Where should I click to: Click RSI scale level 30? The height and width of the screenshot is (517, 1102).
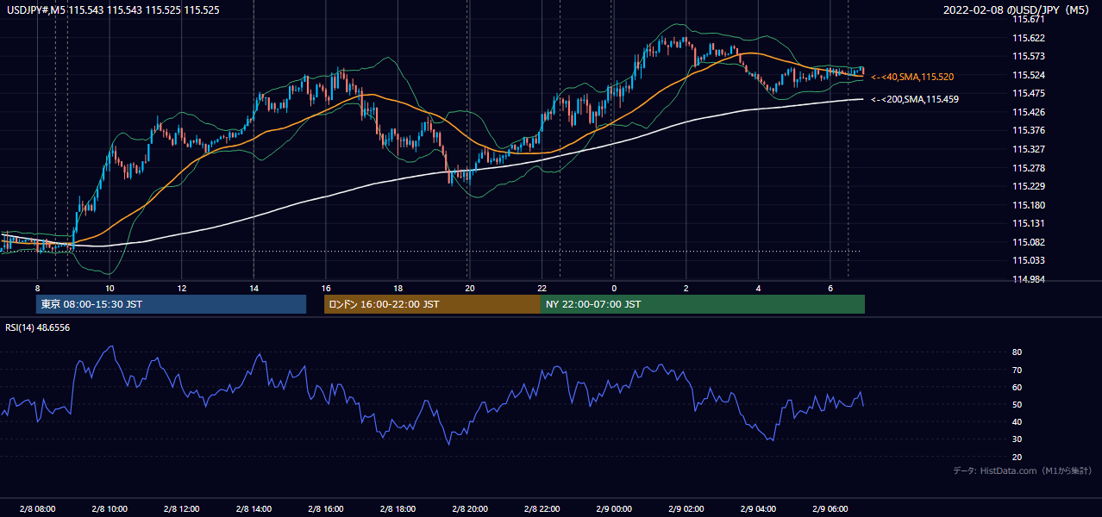pos(1017,439)
